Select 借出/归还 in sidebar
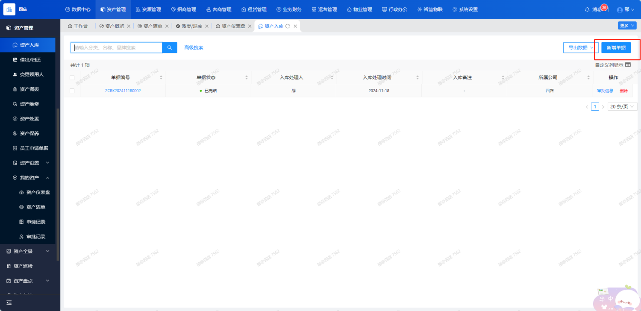The height and width of the screenshot is (311, 641). point(28,60)
